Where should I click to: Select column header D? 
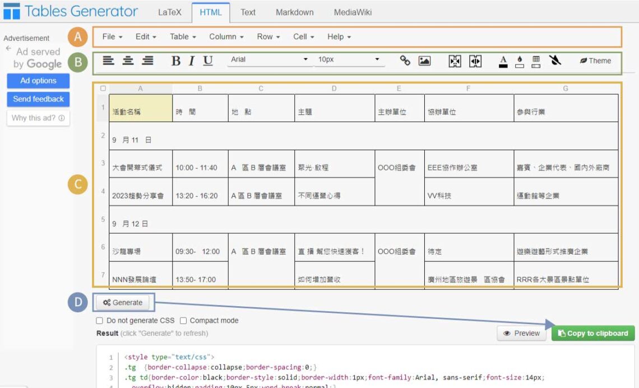point(334,89)
